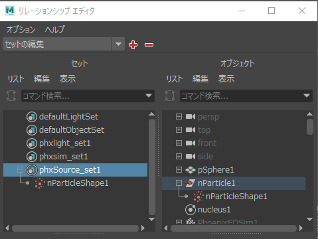Click the filter icon beside the objects search field
The image size is (318, 239).
pyautogui.click(x=170, y=96)
